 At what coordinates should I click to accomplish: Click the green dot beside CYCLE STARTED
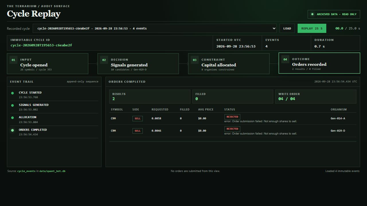(x=12, y=93)
